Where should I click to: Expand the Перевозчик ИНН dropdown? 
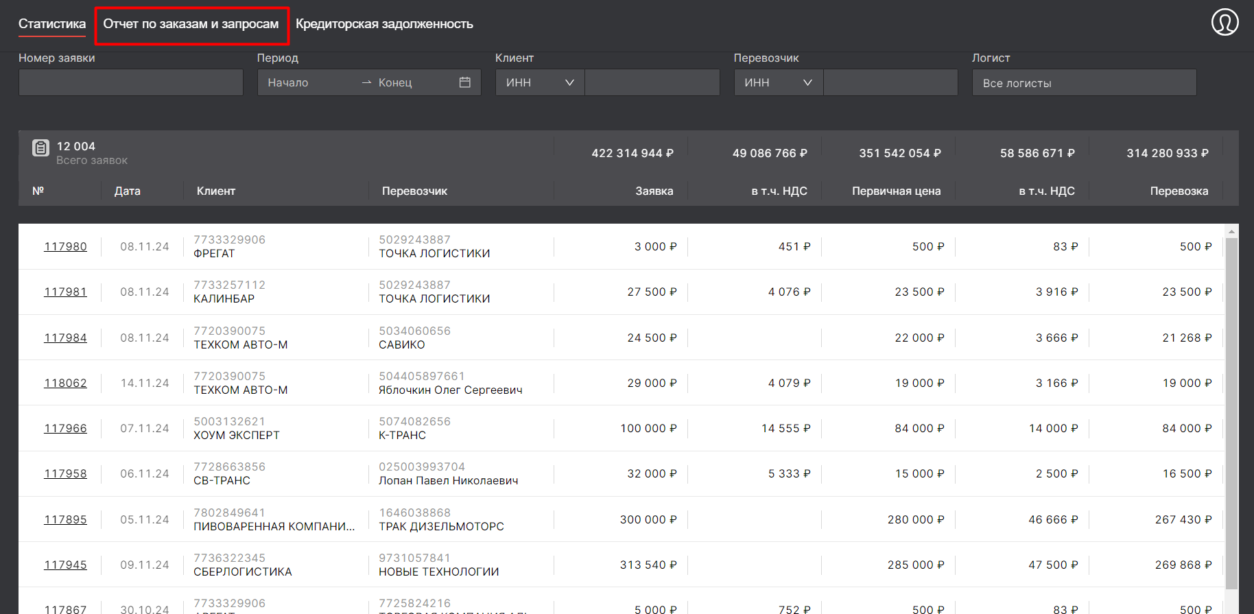tap(779, 82)
